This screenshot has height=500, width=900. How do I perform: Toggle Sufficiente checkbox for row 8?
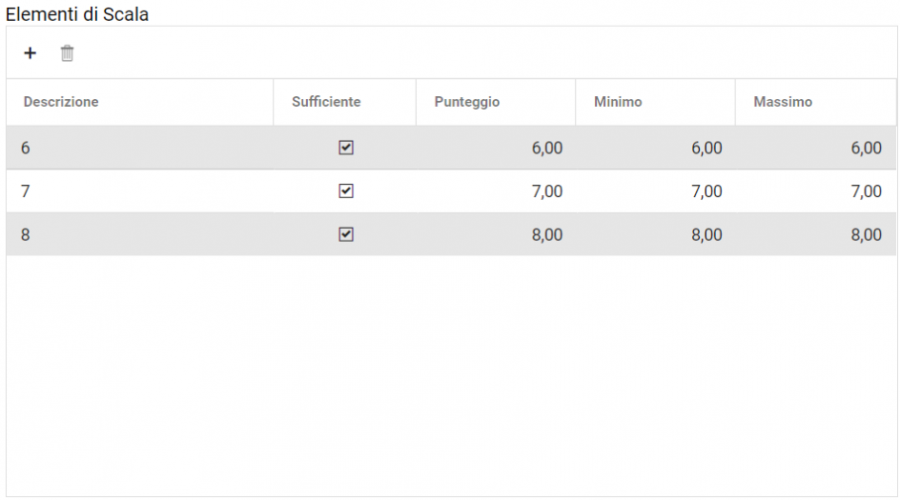[x=346, y=234]
